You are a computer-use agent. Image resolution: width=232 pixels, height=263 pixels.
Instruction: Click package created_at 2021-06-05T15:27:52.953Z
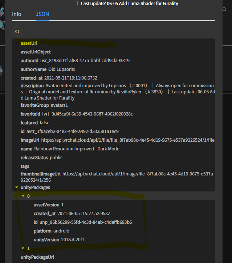[x=84, y=214]
